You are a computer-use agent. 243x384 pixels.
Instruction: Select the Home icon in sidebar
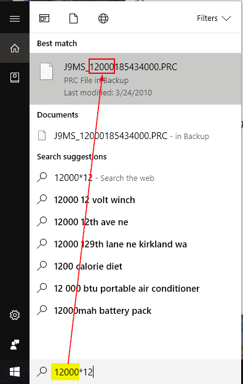tap(15, 48)
